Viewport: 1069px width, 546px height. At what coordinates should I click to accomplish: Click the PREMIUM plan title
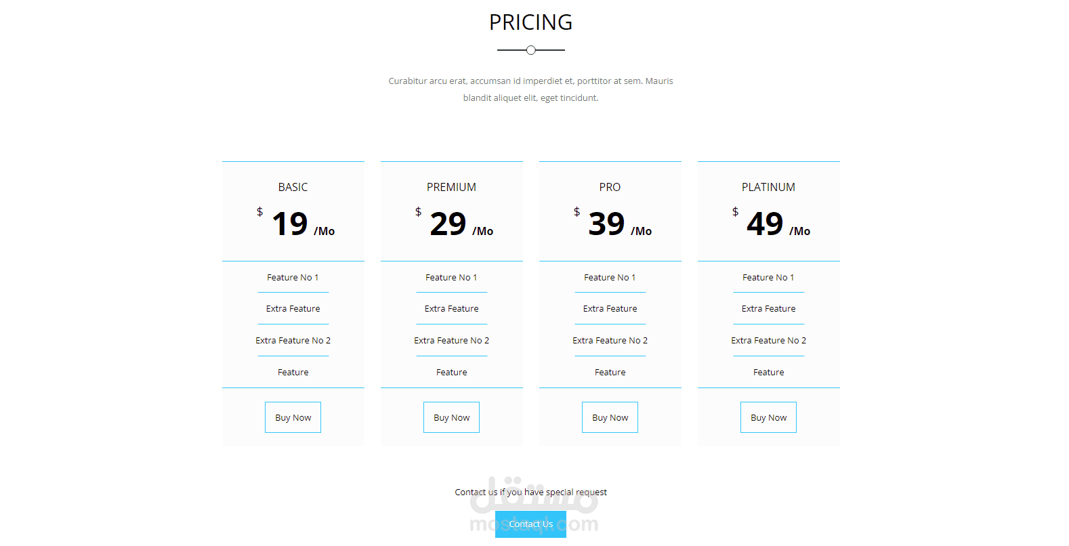(451, 187)
